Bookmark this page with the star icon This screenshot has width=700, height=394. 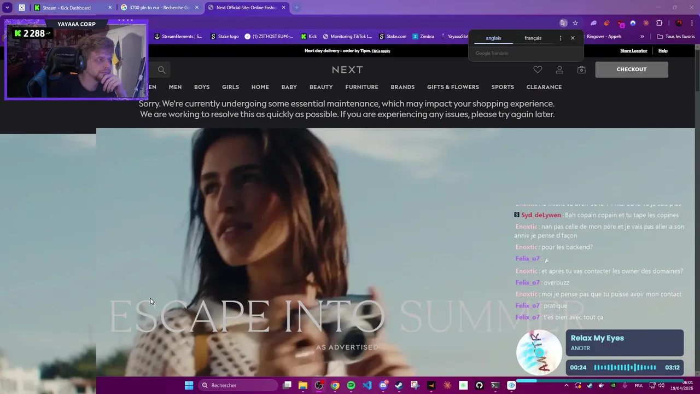575,23
